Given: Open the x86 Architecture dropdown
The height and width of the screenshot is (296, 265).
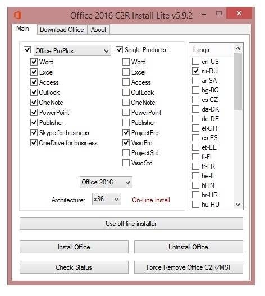Looking at the screenshot, I should pos(107,199).
